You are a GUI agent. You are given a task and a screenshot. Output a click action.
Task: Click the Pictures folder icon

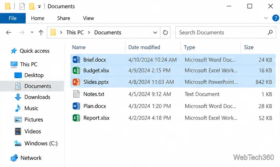18,119
